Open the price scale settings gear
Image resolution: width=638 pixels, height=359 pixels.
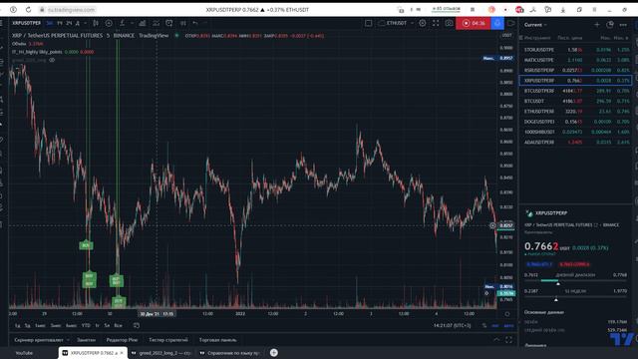pos(507,314)
